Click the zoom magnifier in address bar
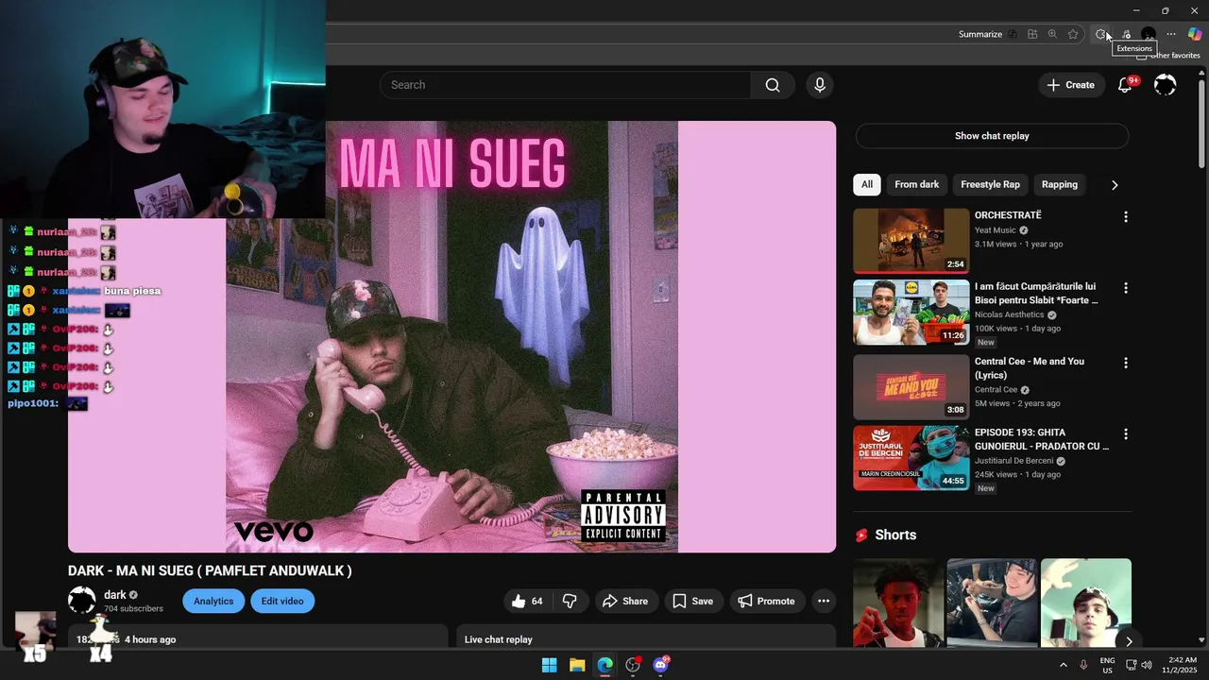1209x680 pixels. 1052,34
